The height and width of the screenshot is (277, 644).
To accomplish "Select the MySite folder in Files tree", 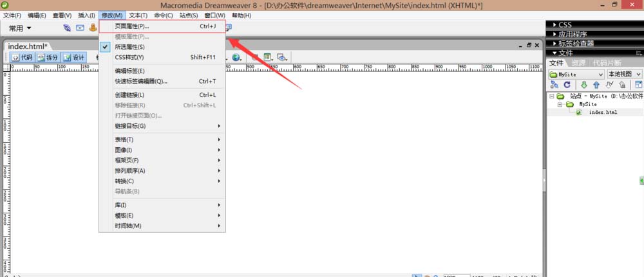I will click(x=588, y=105).
